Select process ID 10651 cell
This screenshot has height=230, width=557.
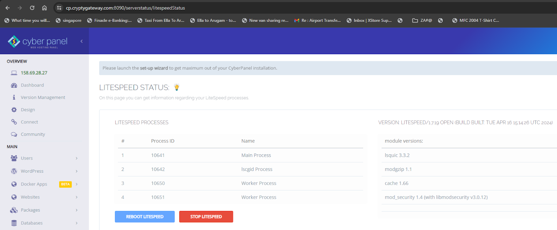coord(158,197)
